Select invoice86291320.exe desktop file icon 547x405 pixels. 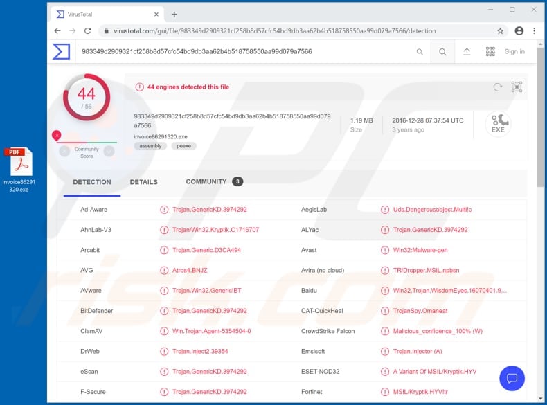coord(19,170)
